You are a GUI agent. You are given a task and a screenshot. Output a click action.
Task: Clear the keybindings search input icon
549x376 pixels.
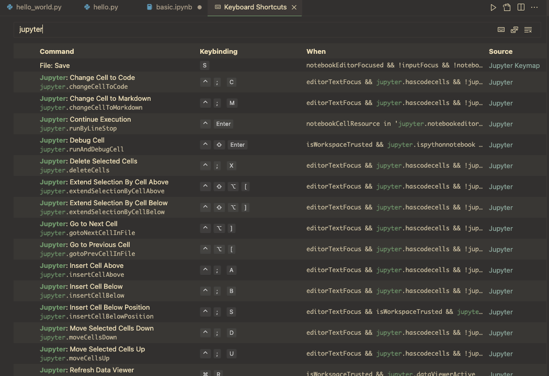click(x=528, y=30)
